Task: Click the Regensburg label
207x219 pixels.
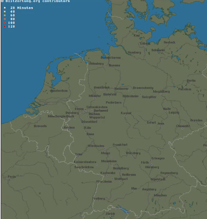Action: coord(169,173)
